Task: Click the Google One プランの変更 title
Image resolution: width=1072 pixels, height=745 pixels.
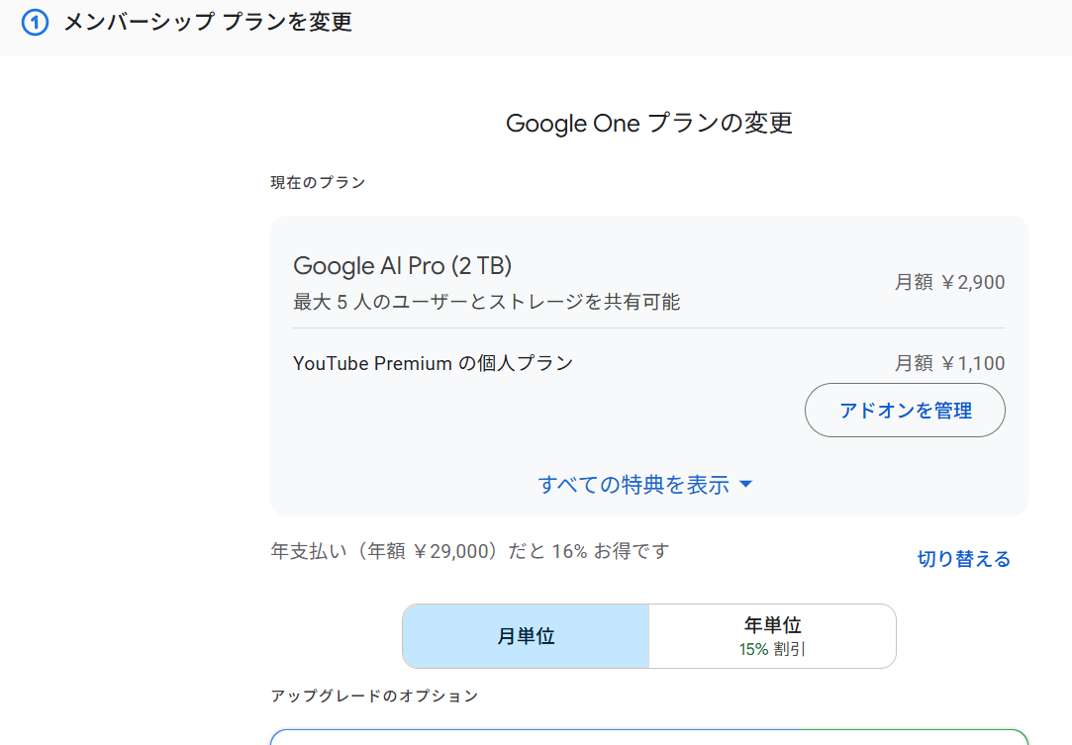Action: 648,124
